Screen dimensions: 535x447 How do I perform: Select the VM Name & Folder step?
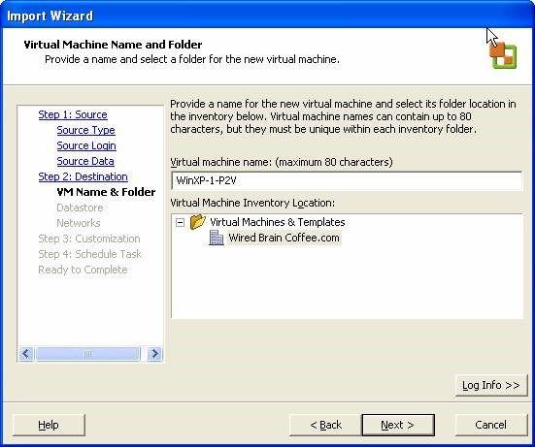(x=106, y=192)
